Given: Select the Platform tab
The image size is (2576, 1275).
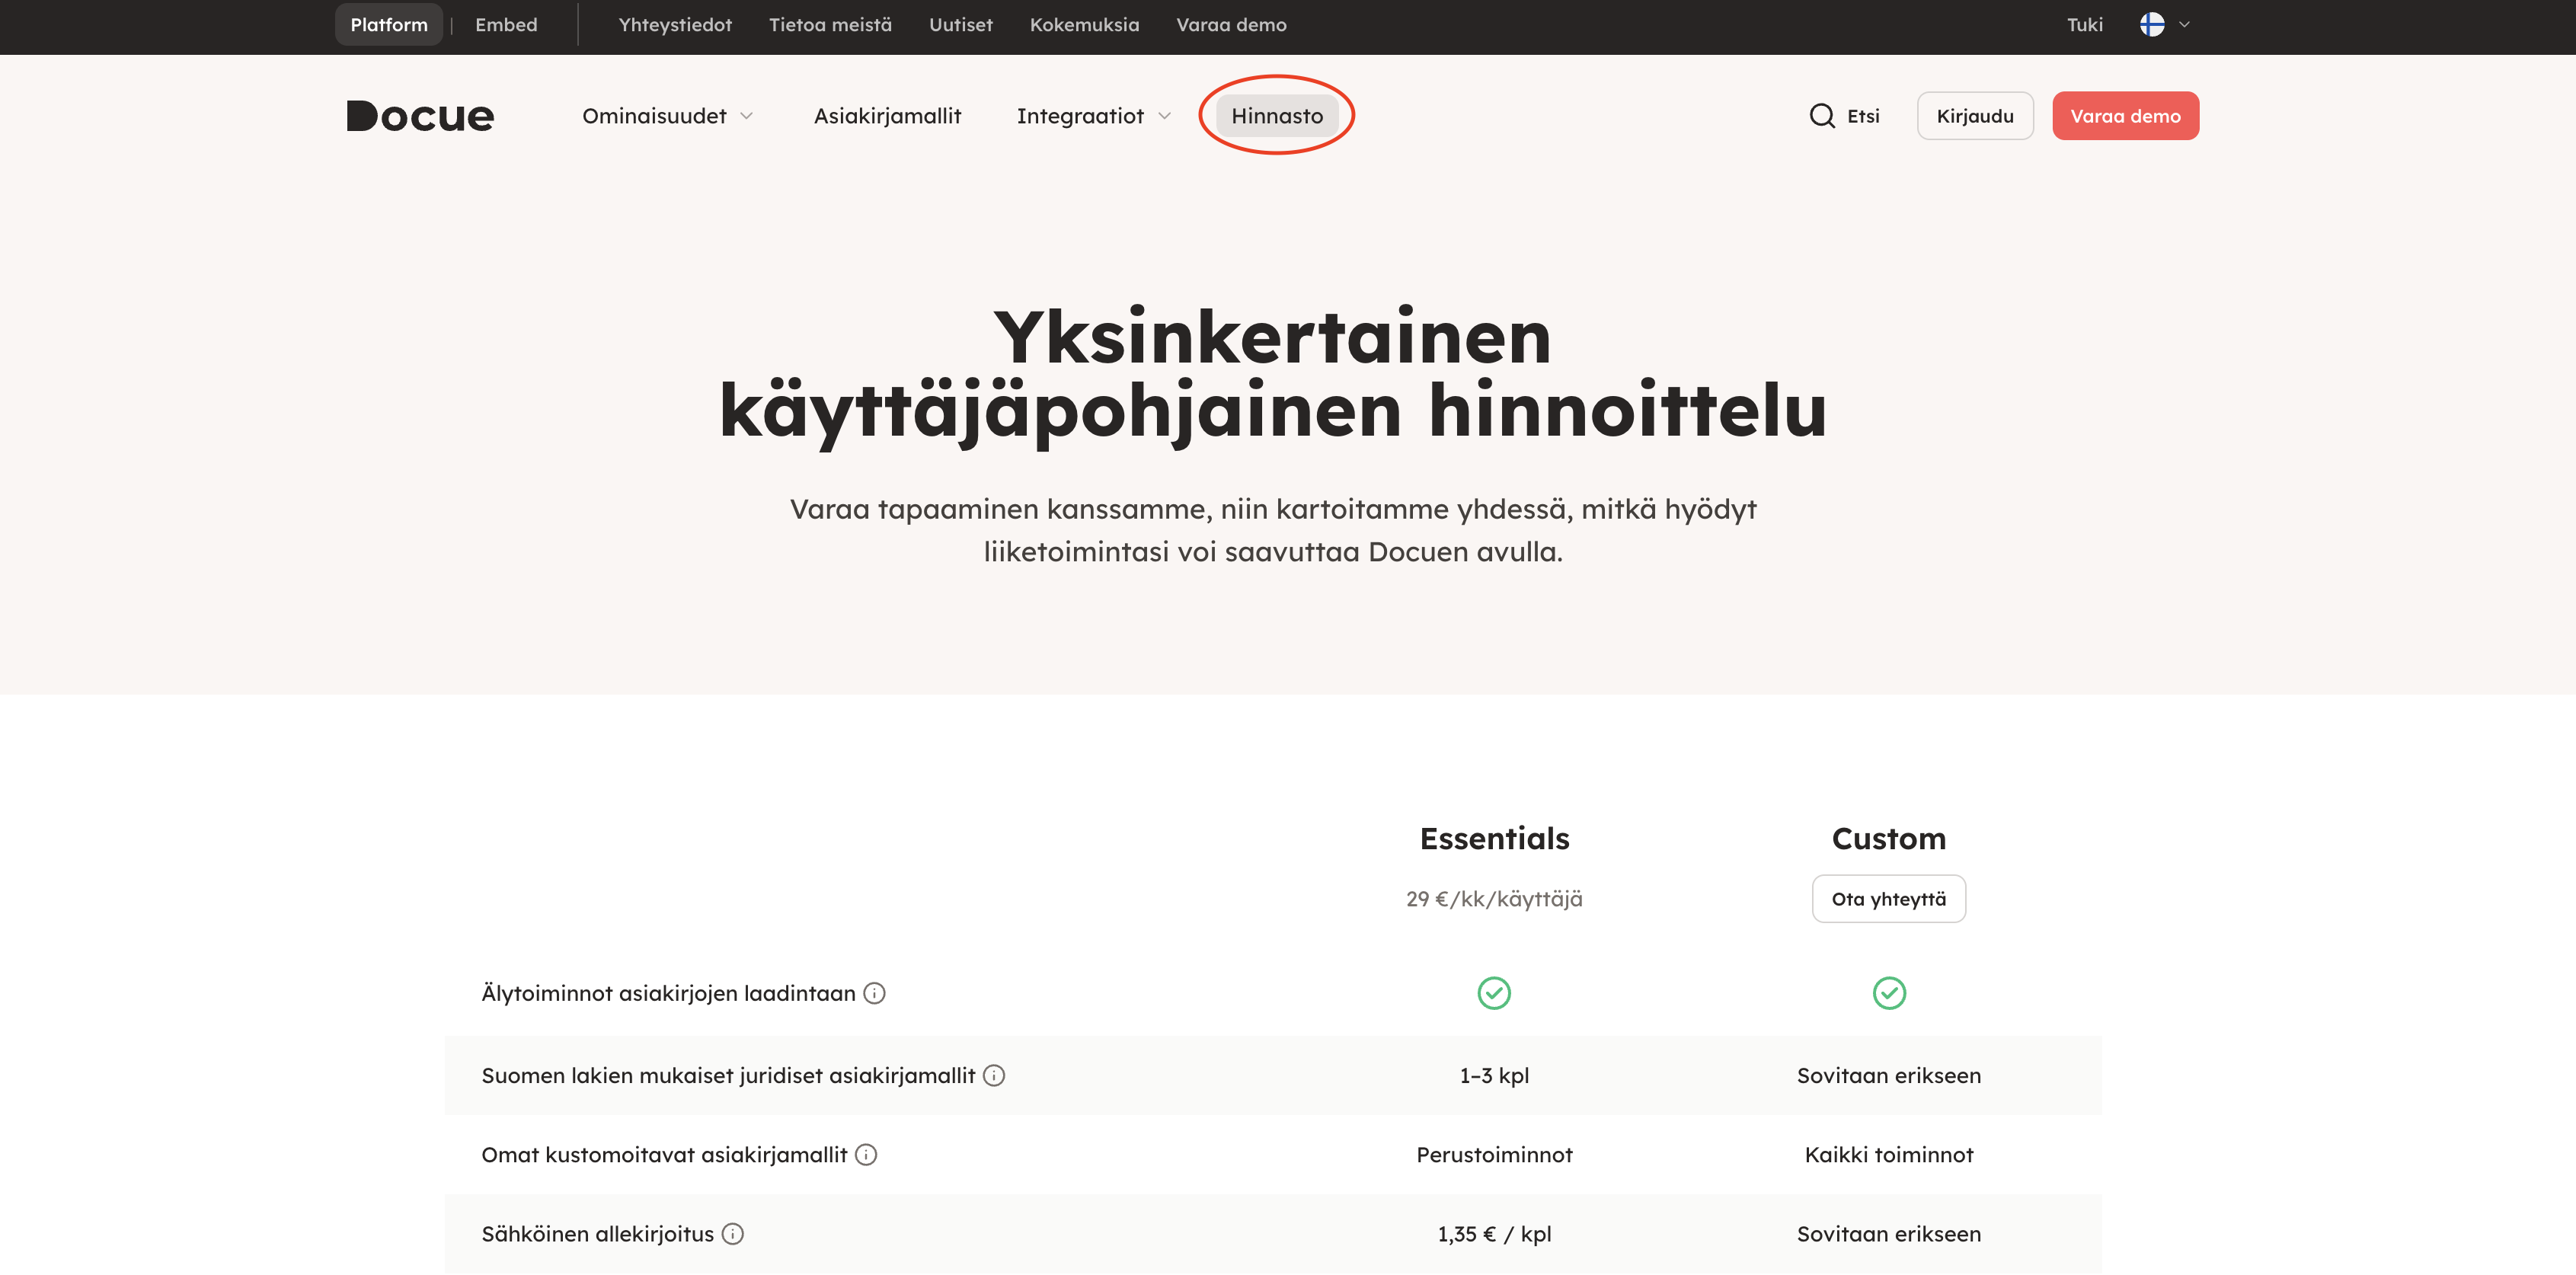Looking at the screenshot, I should [389, 25].
